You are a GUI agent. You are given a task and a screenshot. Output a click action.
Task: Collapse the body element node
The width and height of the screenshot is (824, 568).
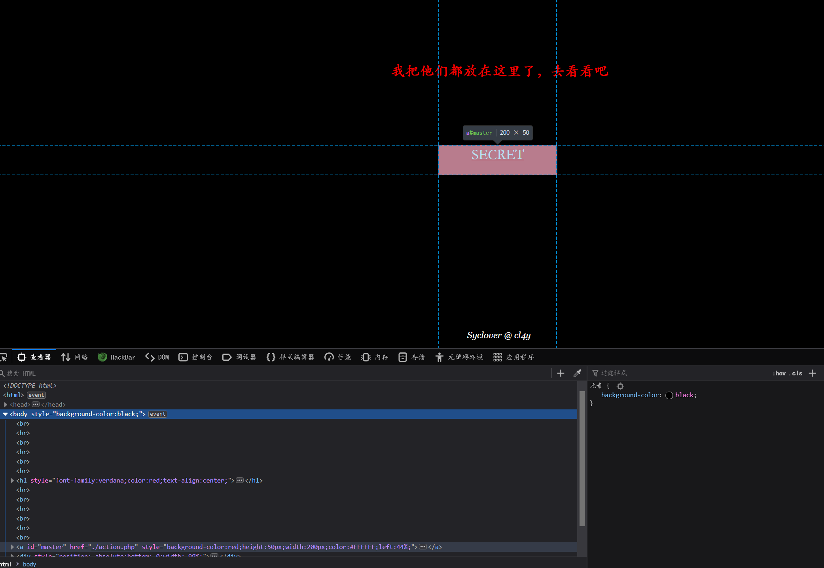pos(6,414)
